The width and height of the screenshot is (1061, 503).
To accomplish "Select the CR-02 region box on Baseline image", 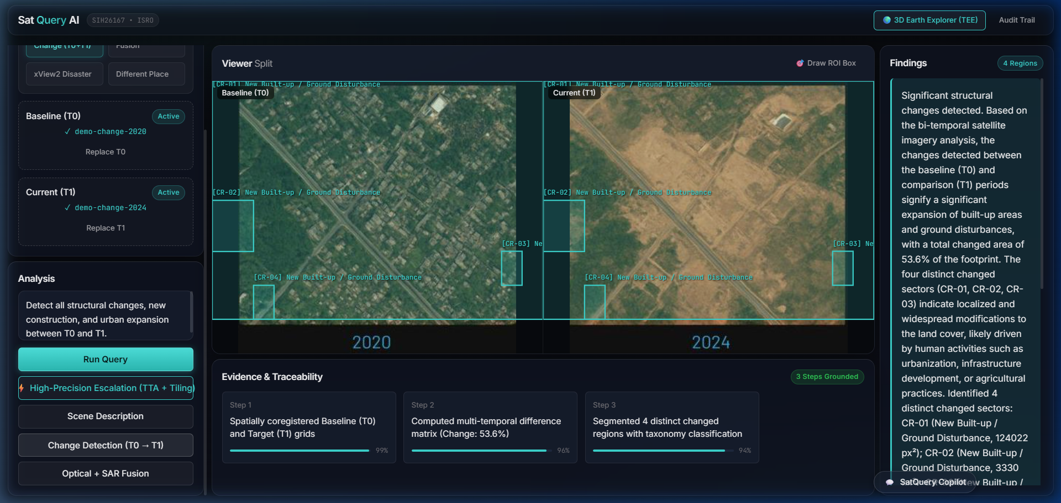I will [x=233, y=226].
